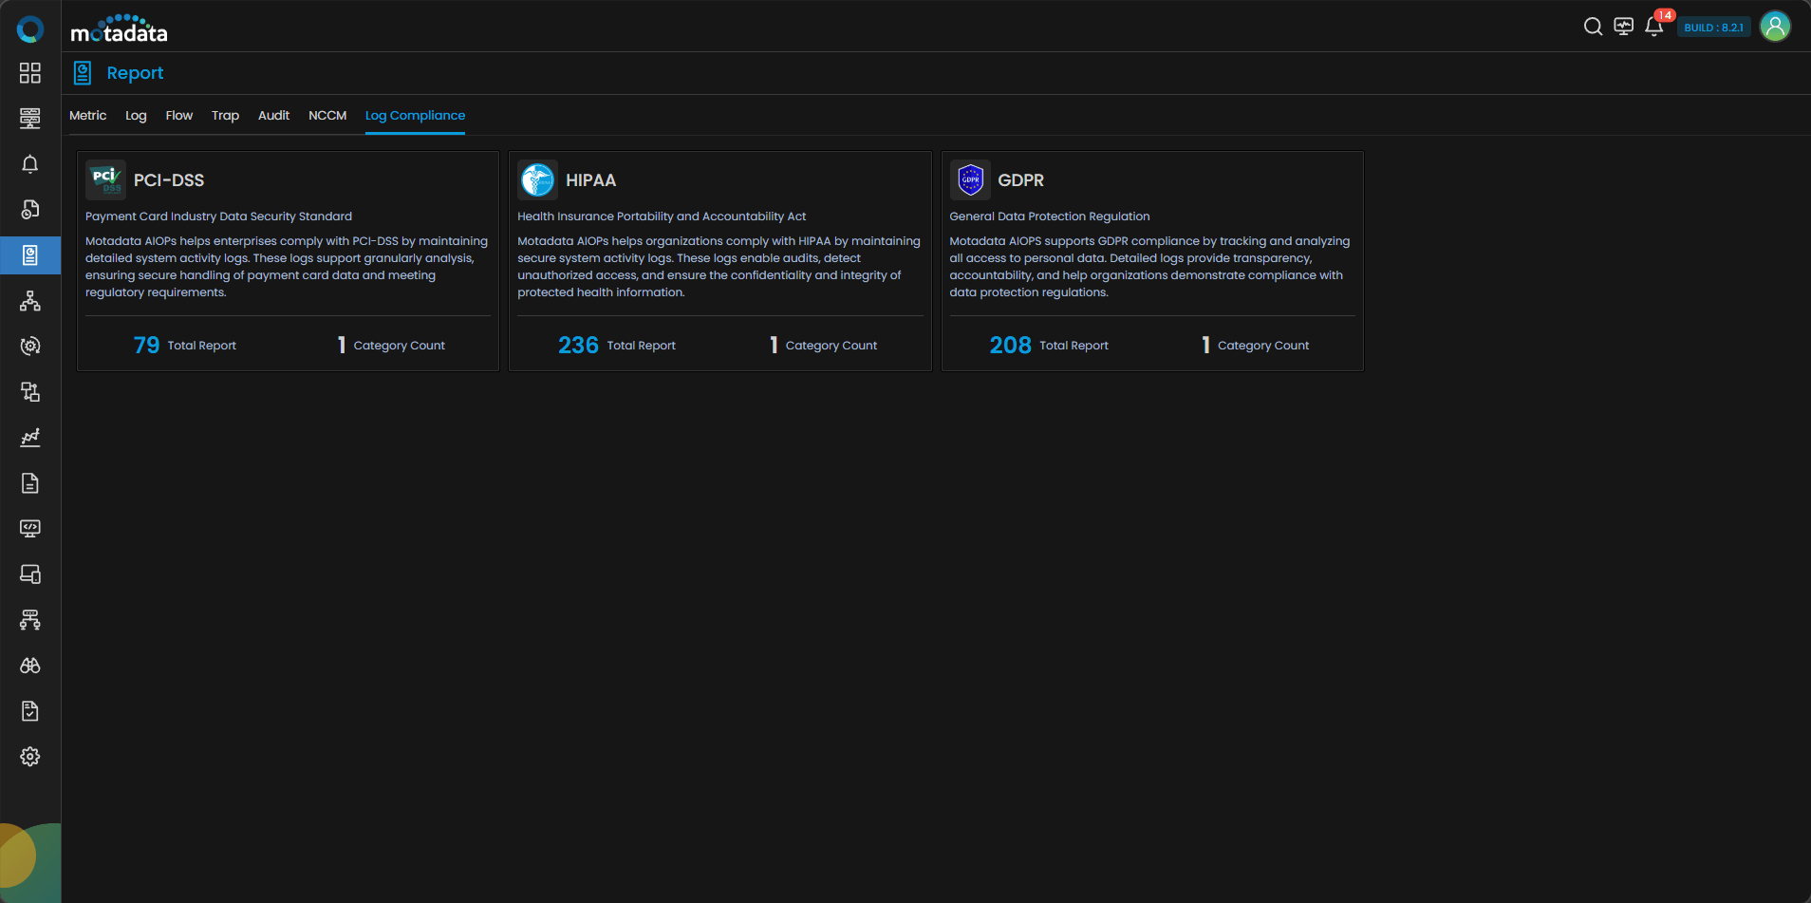
Task: Open the topology icon in left sidebar
Action: coord(30,301)
